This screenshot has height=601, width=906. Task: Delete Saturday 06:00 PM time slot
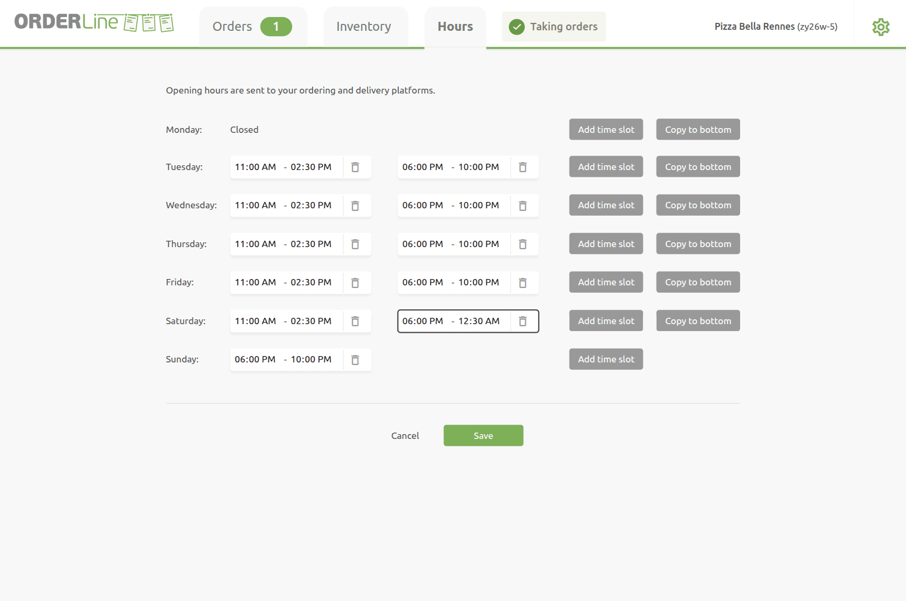point(523,321)
